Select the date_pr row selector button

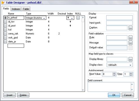5,42
